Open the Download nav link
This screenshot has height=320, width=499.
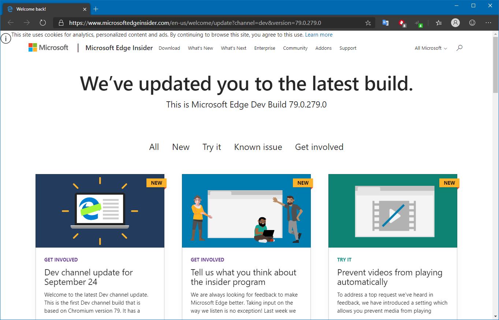(x=169, y=48)
